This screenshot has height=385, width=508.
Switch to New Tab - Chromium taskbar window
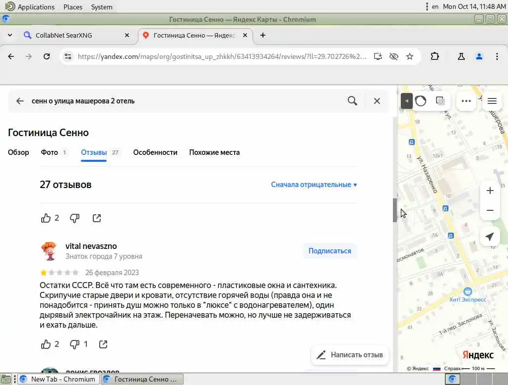pyautogui.click(x=58, y=379)
